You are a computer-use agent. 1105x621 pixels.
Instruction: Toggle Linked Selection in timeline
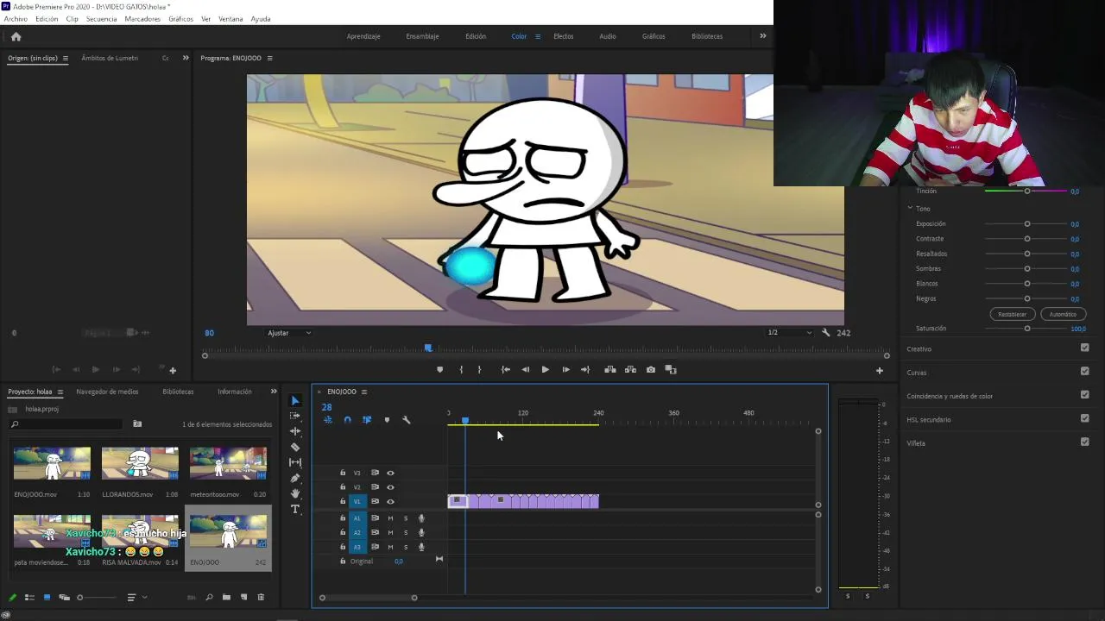(367, 420)
